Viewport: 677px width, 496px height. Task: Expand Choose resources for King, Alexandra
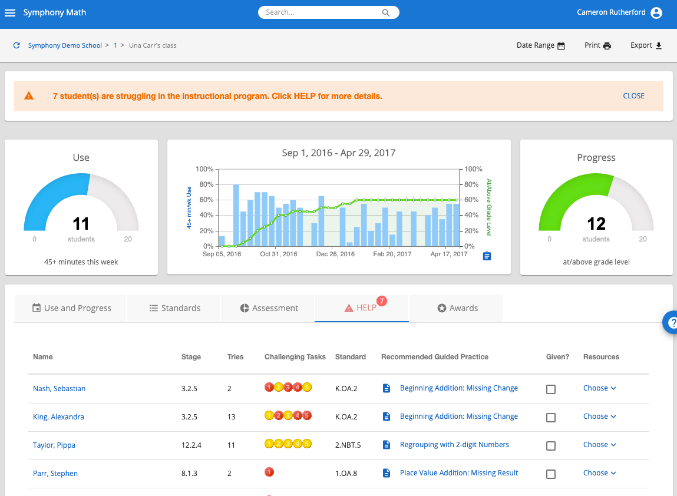coord(600,416)
